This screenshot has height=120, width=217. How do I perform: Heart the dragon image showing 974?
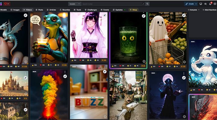pos(3,67)
